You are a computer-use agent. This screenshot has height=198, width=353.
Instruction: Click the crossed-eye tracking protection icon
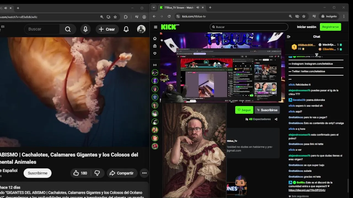tap(297, 16)
